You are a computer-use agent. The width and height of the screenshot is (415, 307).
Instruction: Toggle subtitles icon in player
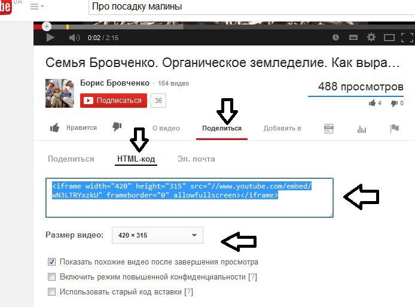coord(353,38)
